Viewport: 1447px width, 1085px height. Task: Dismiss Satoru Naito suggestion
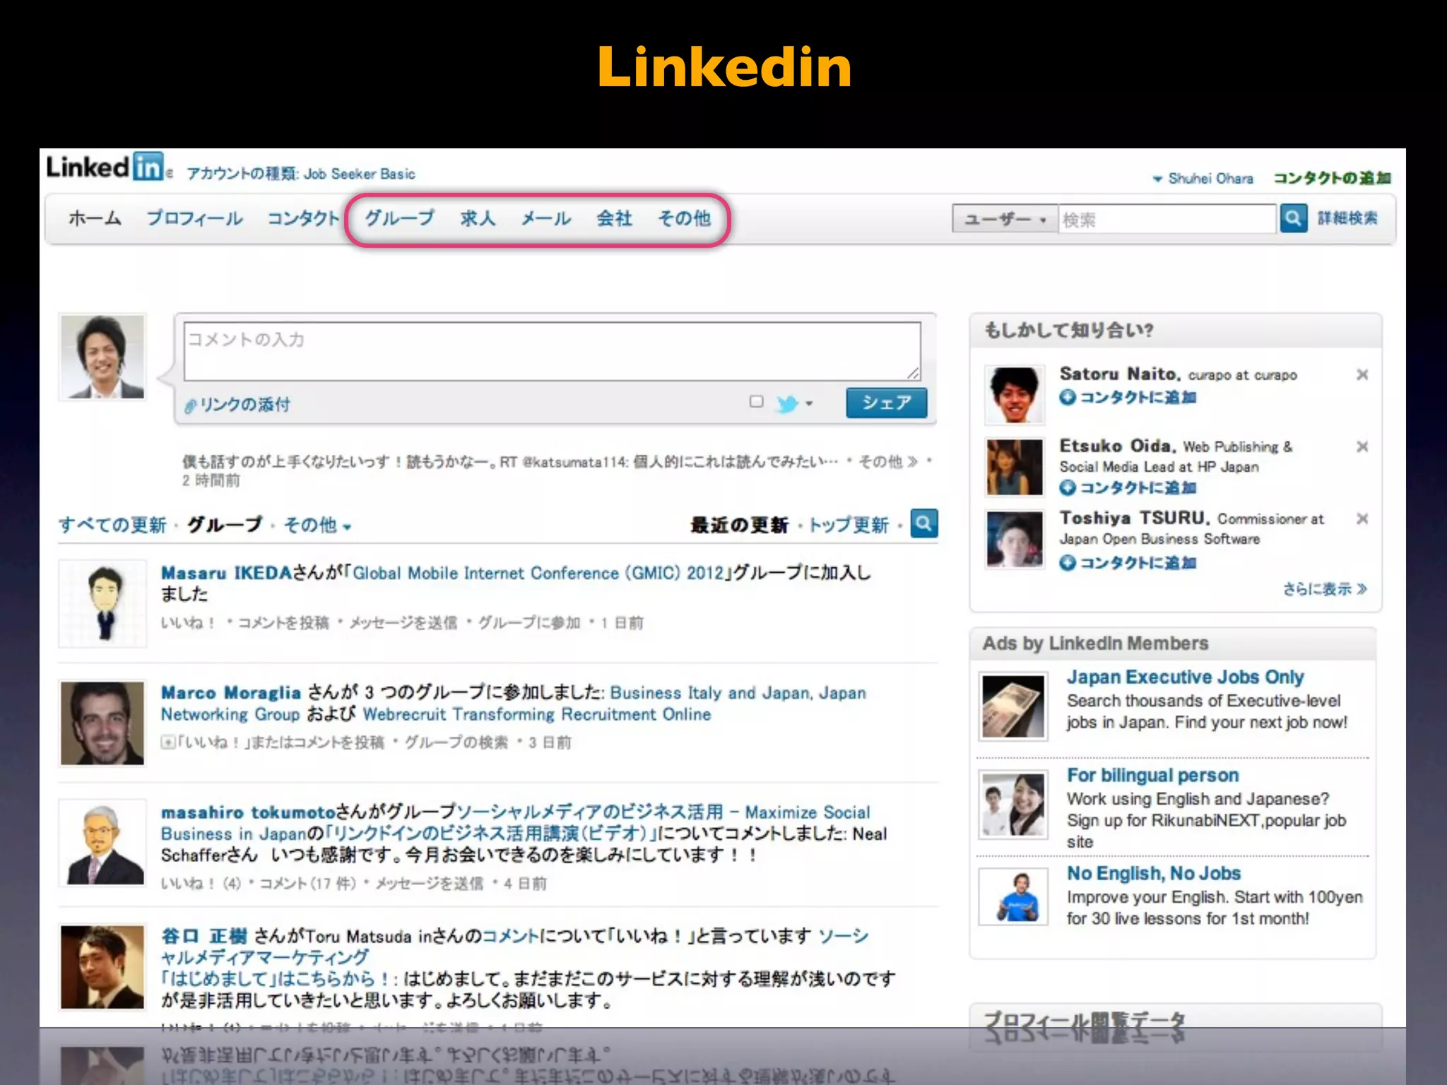pos(1362,374)
